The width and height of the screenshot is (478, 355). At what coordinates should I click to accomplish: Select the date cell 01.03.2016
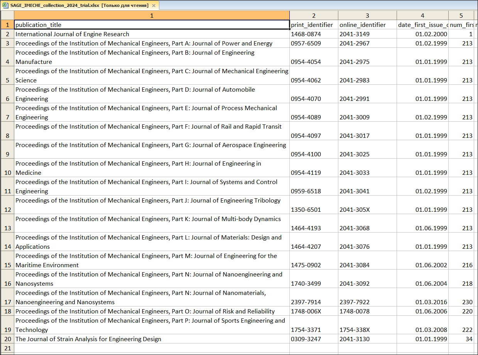422,302
